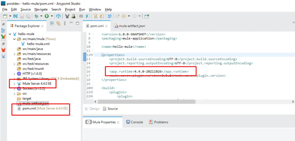Image resolution: width=295 pixels, height=141 pixels.
Task: Open the Edit menu
Action: (x=14, y=9)
